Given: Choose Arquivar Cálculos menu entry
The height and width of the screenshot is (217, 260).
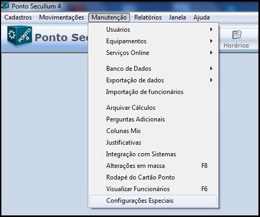Looking at the screenshot, I should tap(153, 108).
